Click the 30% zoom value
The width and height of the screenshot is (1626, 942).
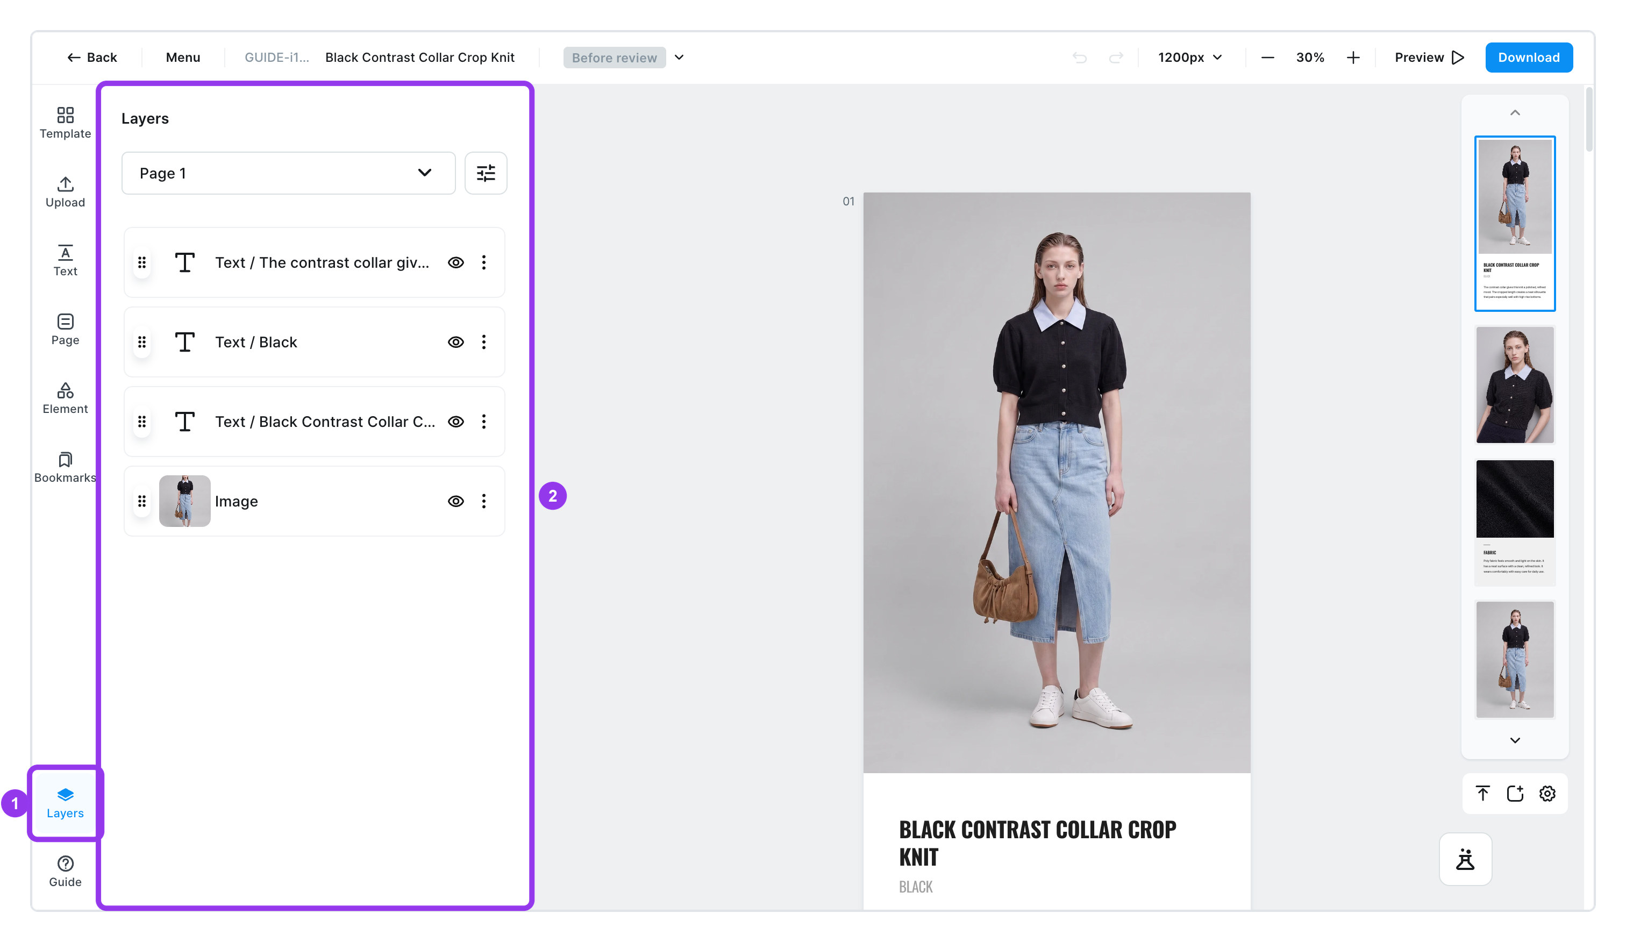point(1310,58)
